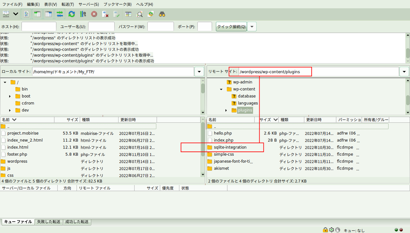This screenshot has height=233, width=410.
Task: Open the quick connect history dropdown
Action: point(252,27)
